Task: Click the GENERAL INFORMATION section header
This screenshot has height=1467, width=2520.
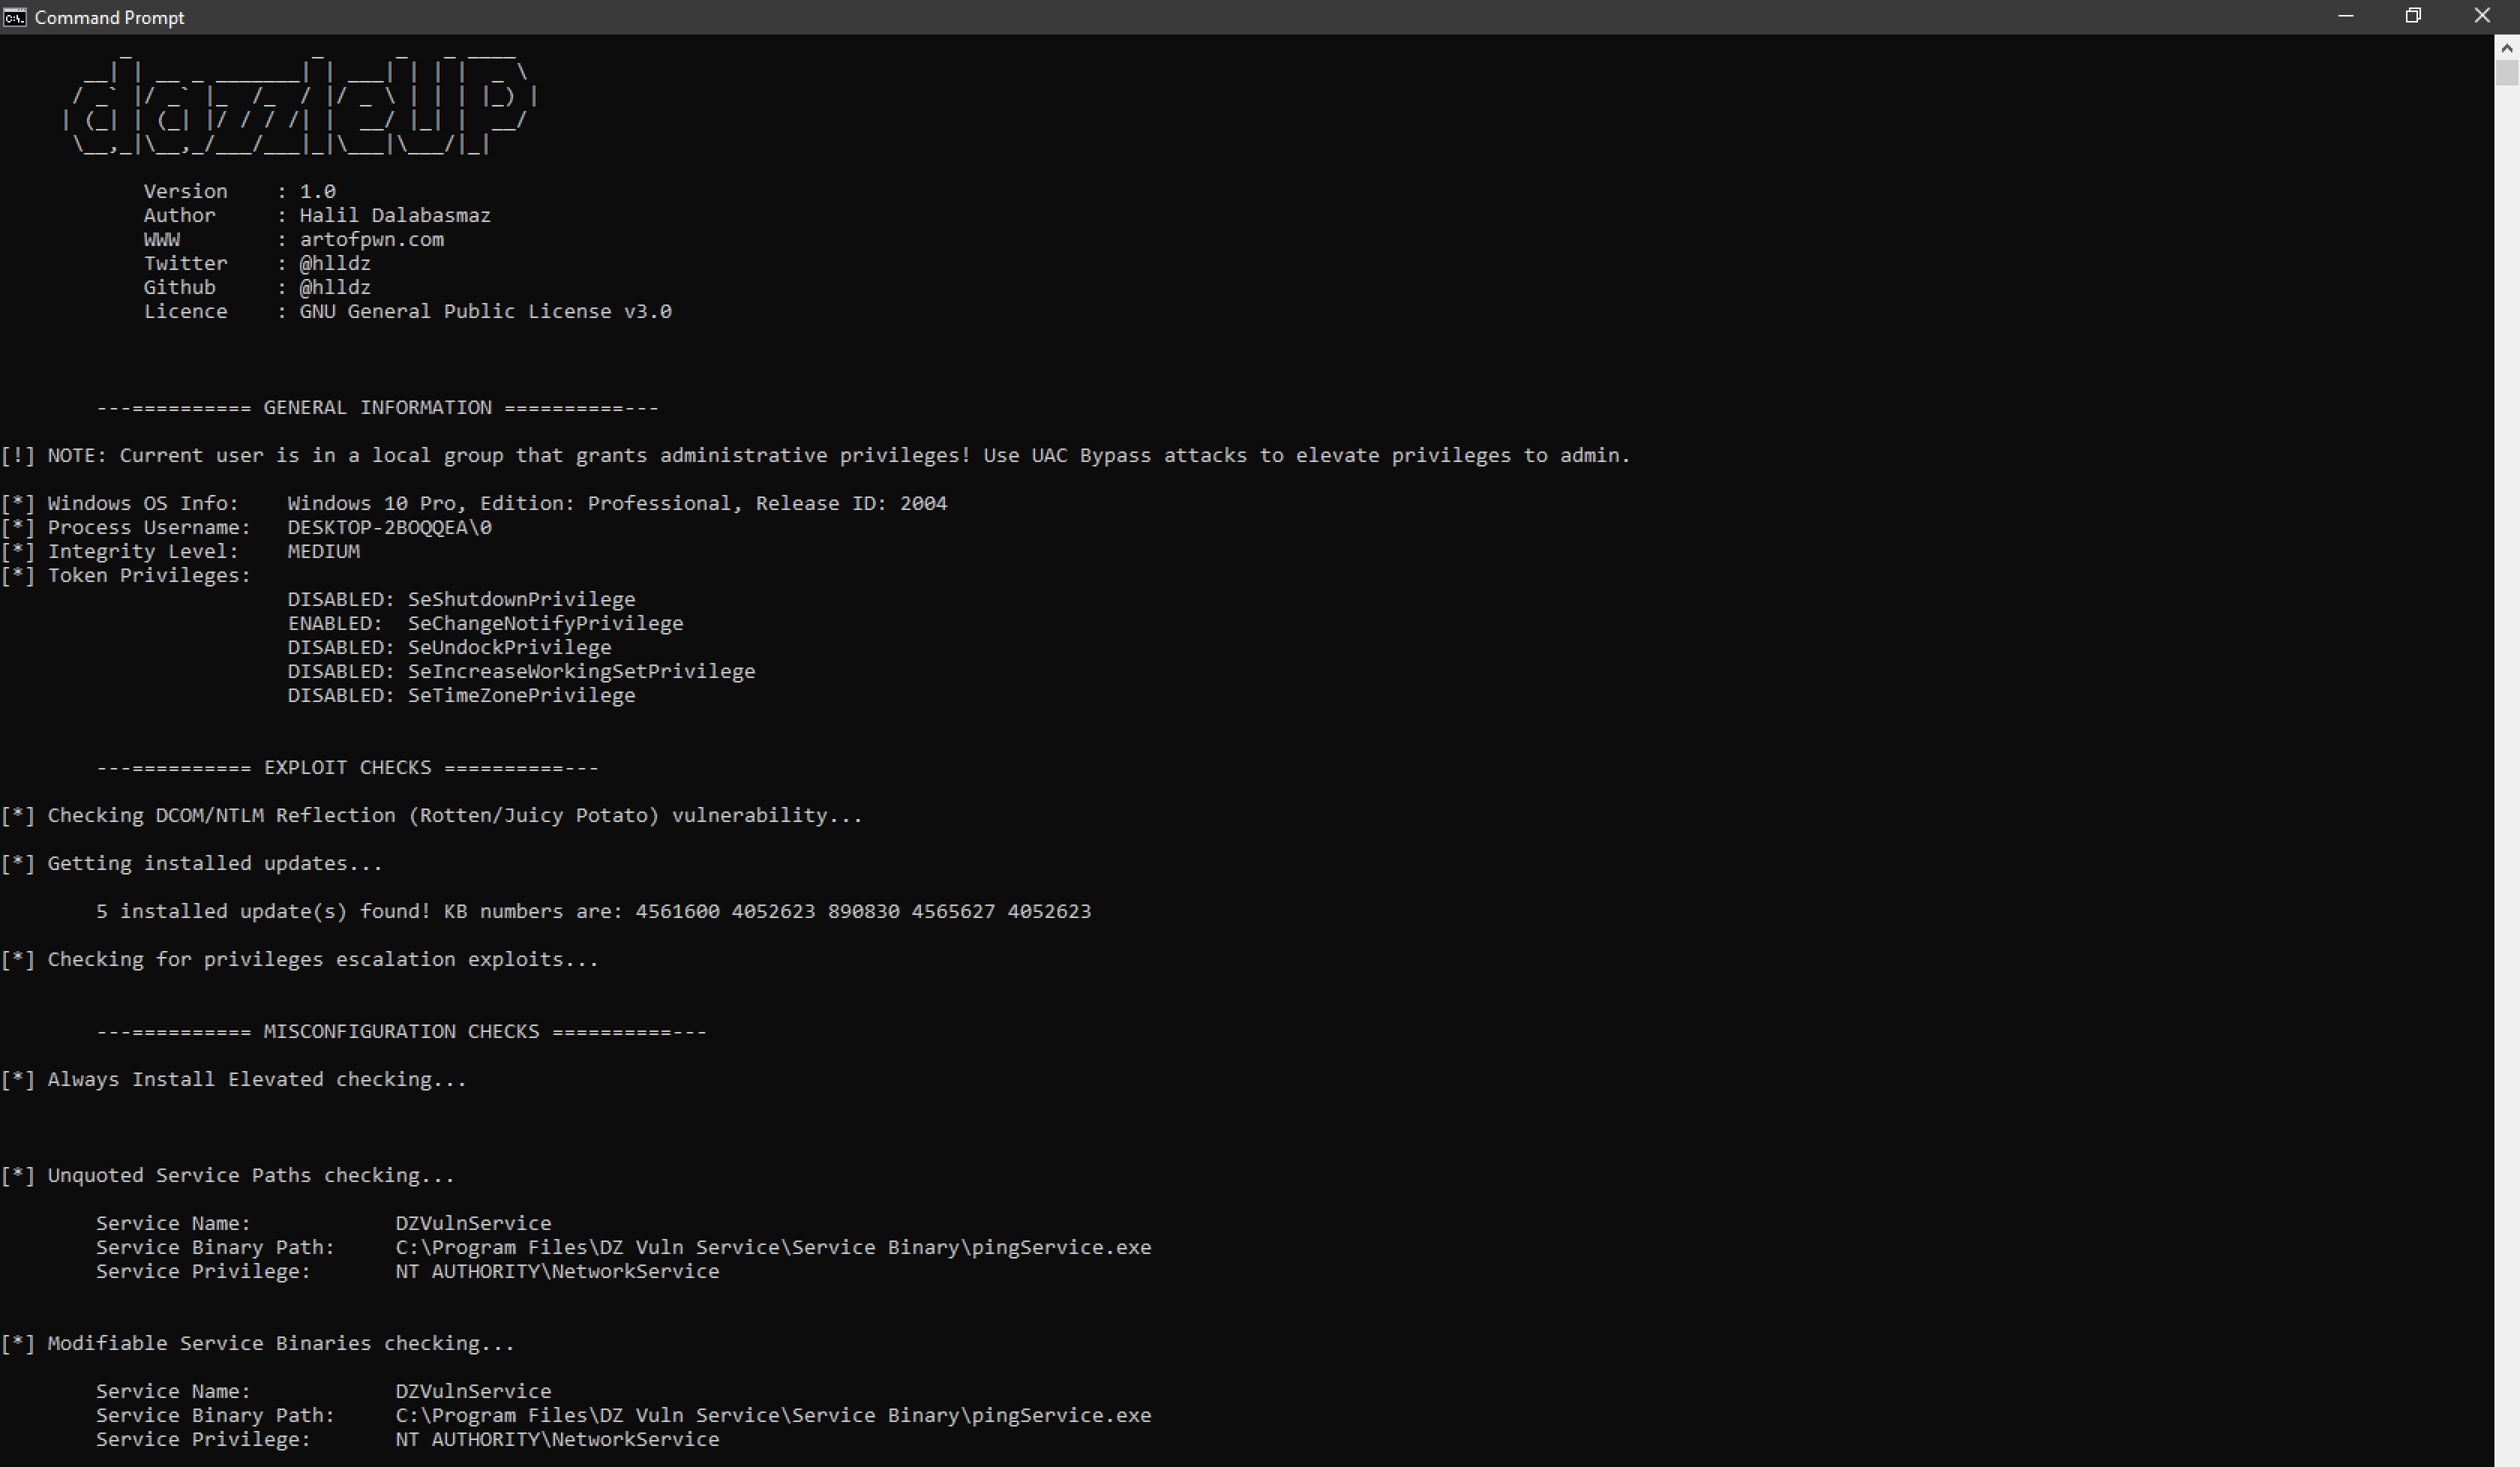Action: point(377,407)
